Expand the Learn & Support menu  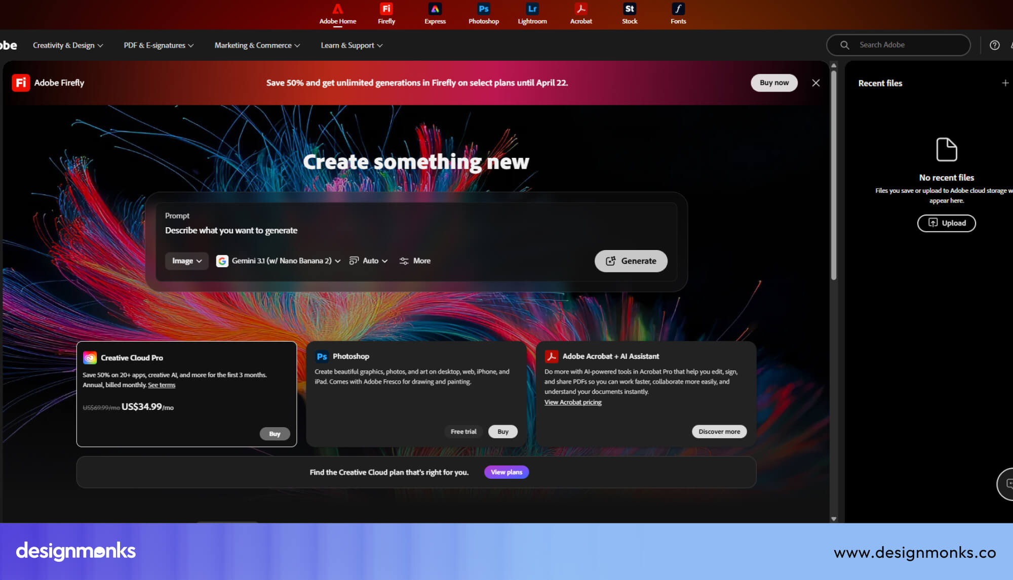pyautogui.click(x=352, y=45)
